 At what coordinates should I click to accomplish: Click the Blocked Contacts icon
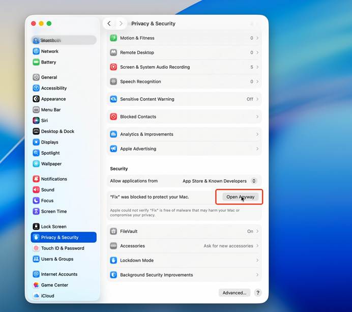(113, 117)
